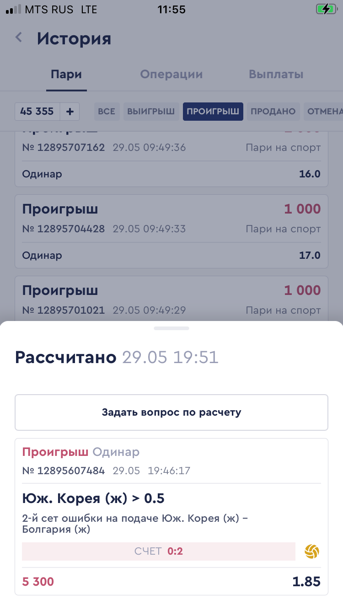343x610 pixels.
Task: Select the ВЫИГРЫШ filter chip
Action: [x=151, y=111]
